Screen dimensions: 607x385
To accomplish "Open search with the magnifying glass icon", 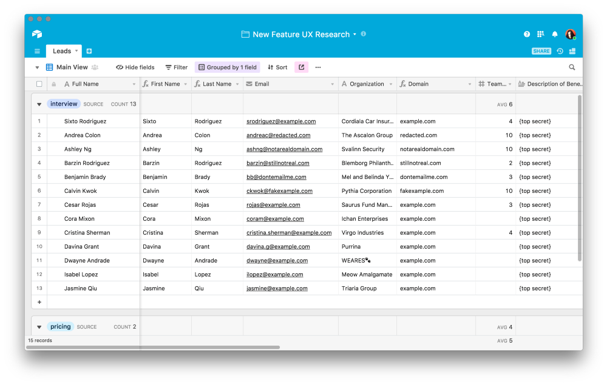I will click(571, 67).
